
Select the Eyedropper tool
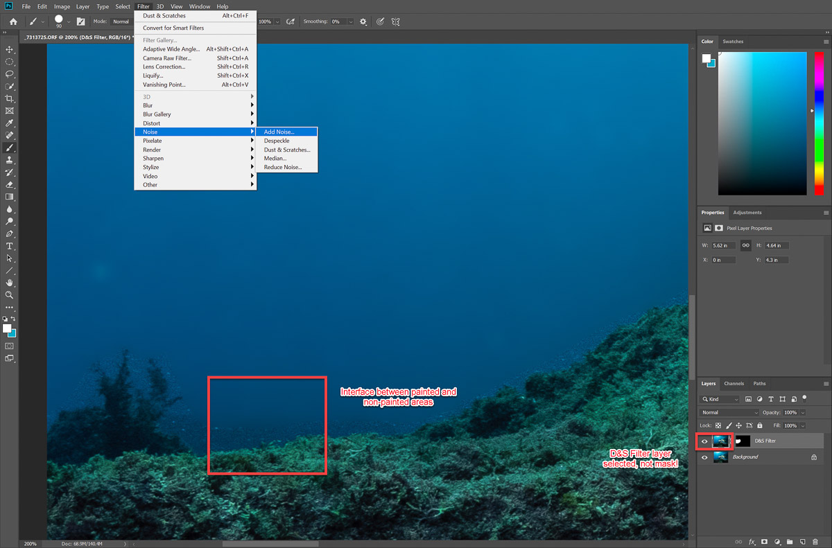tap(10, 123)
